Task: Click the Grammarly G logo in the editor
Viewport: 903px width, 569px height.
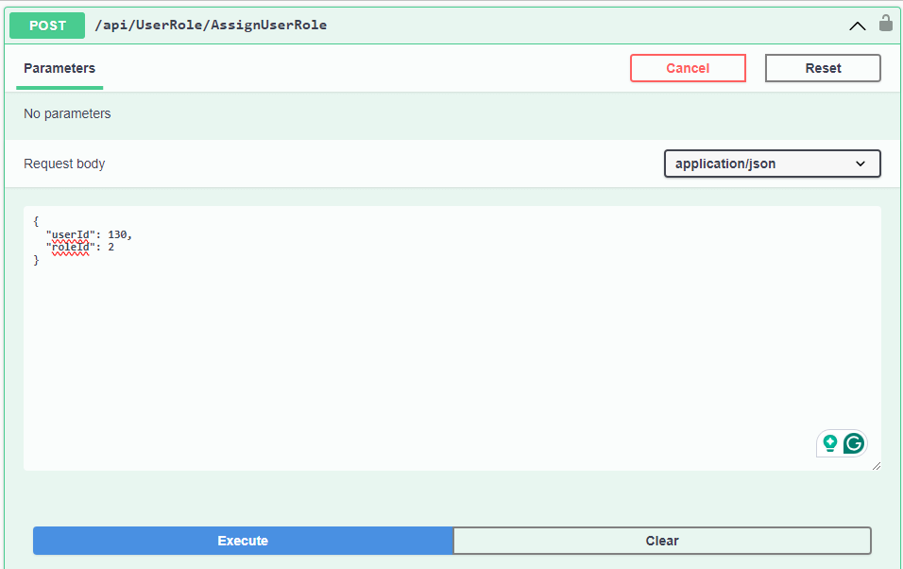Action: [852, 442]
